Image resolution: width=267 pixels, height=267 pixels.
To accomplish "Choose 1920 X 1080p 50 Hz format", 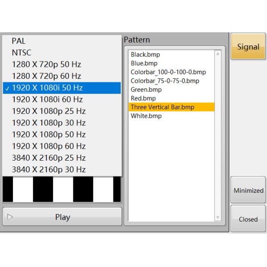I will click(62, 134).
